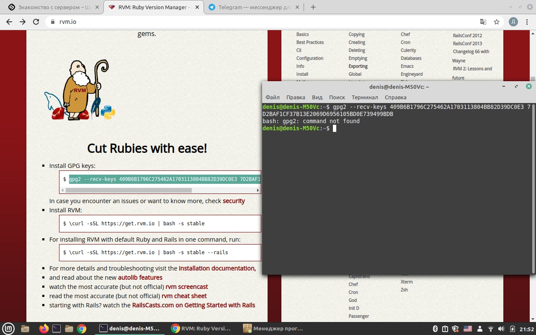Viewport: 536px width, 335px height.
Task: Click the RailsConf 2013 link
Action: tap(467, 44)
